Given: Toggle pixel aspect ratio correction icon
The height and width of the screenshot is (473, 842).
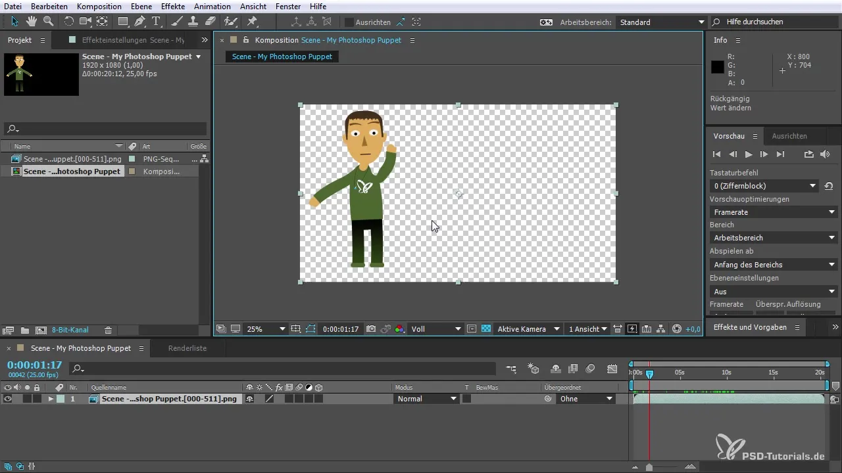Looking at the screenshot, I should click(x=617, y=328).
